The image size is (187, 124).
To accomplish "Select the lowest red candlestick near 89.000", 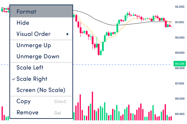I will click(x=99, y=49).
